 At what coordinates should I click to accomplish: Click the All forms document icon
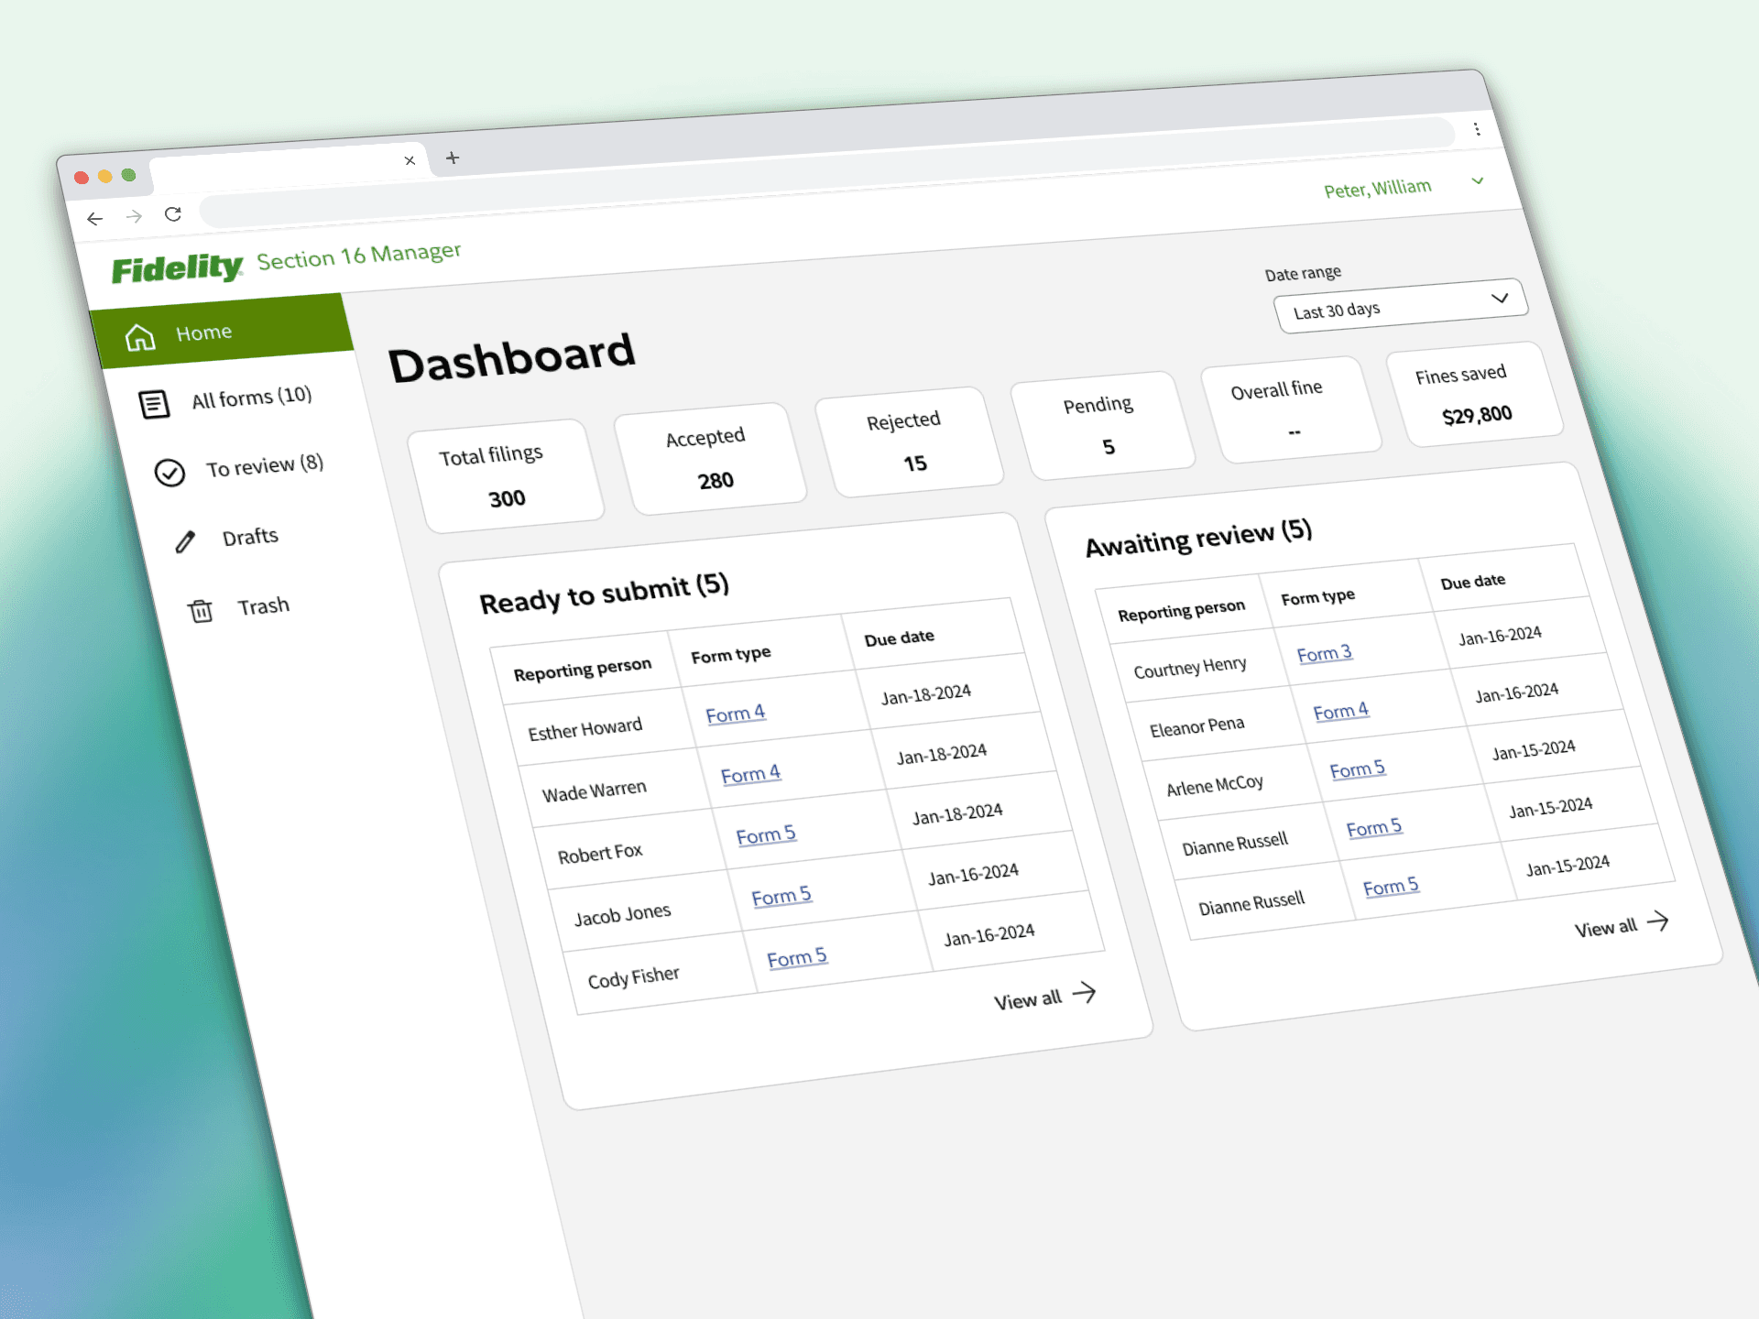pos(154,404)
